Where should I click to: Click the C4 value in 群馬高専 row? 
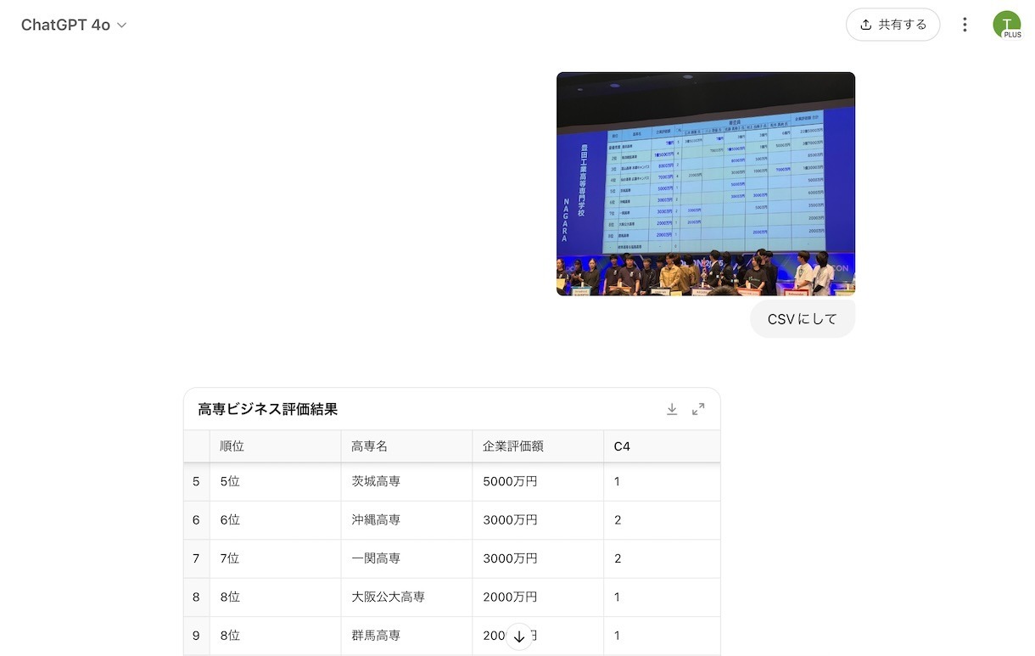(662, 635)
